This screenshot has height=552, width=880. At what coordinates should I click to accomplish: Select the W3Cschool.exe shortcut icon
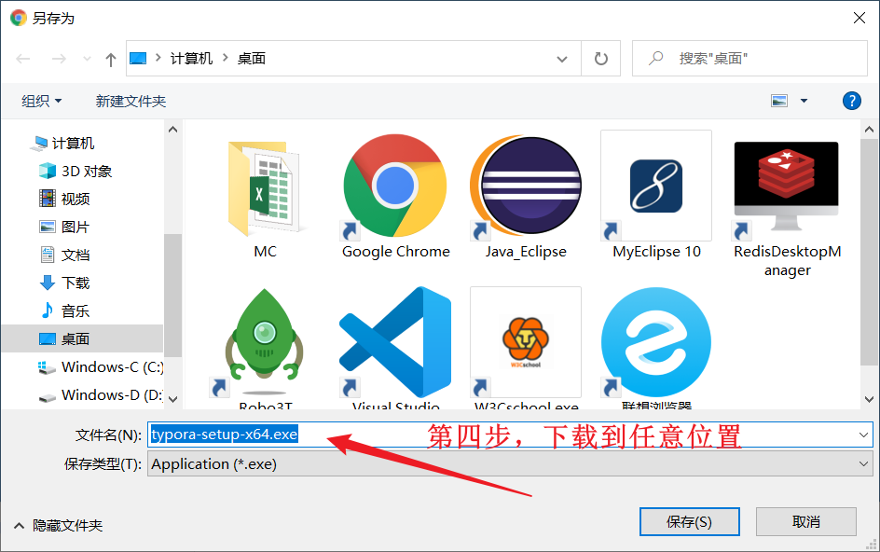[526, 341]
